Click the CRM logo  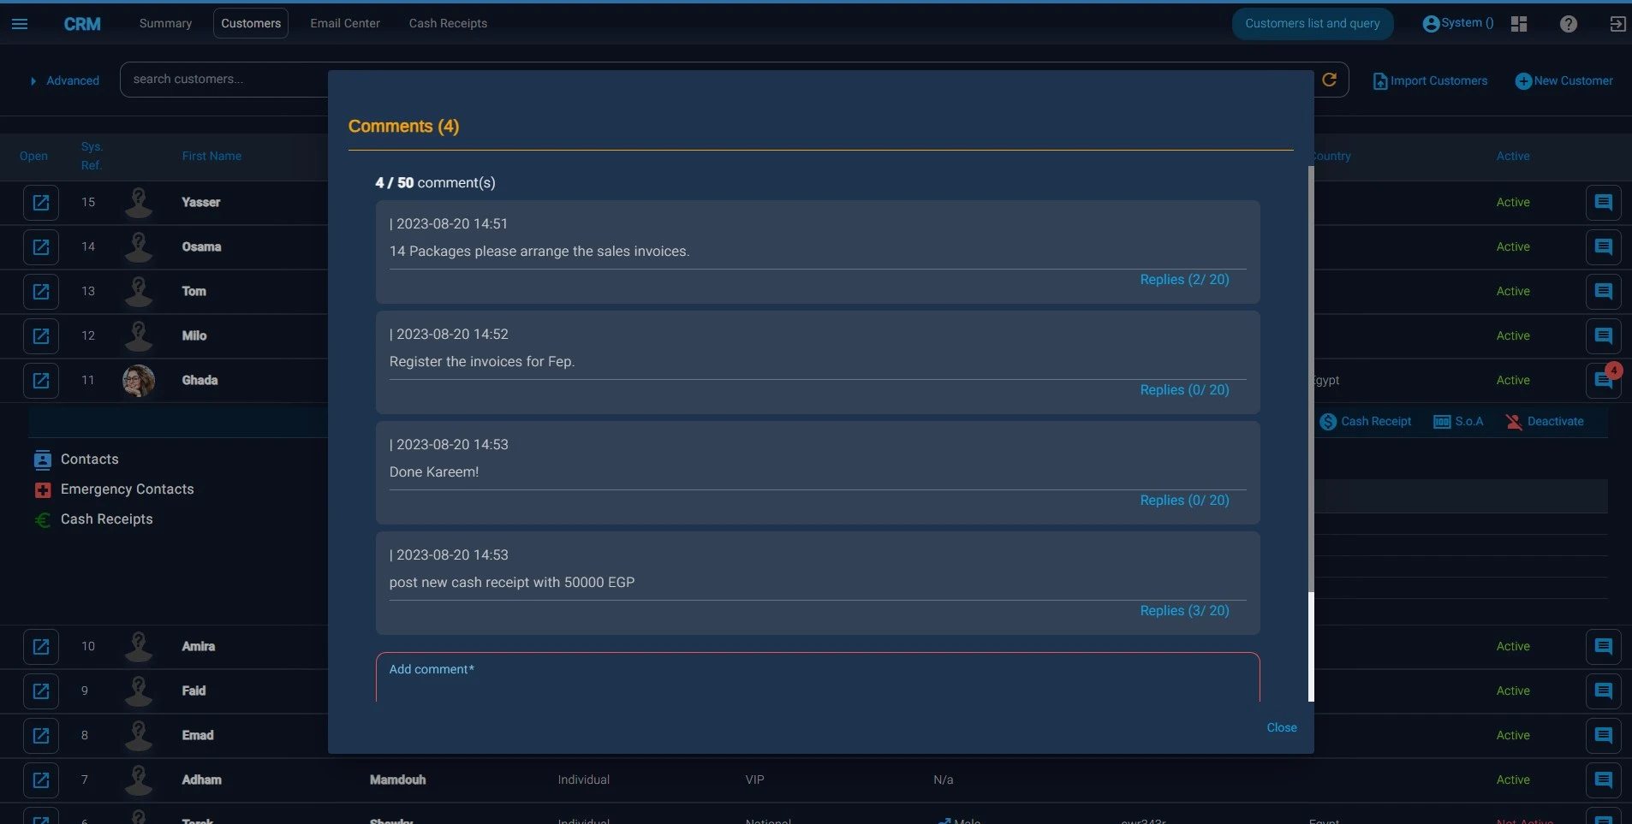pos(82,24)
